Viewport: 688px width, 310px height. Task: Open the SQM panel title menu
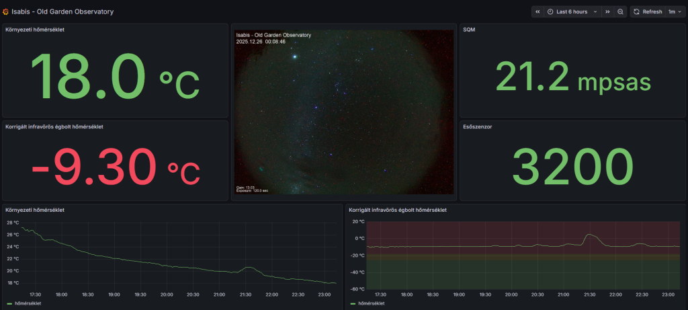470,30
